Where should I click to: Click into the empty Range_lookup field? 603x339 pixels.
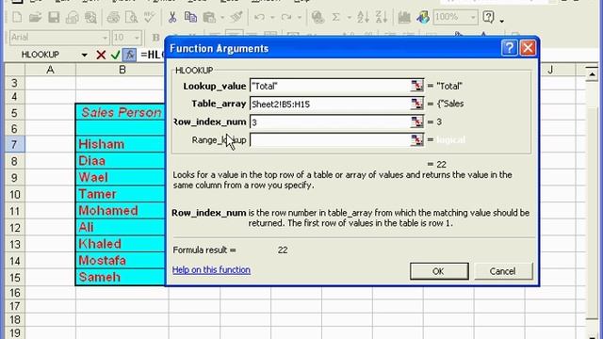coord(330,140)
